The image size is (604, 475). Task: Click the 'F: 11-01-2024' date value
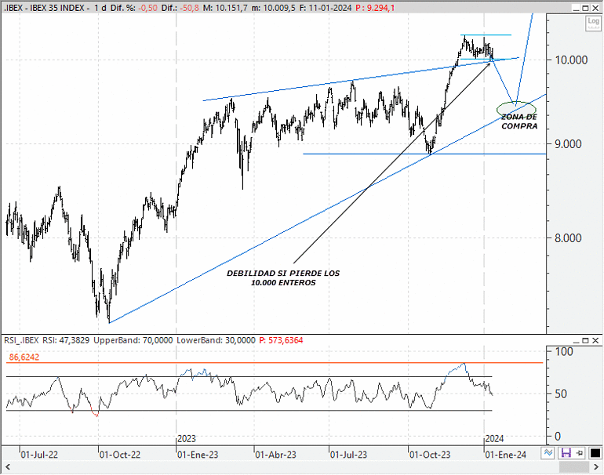coord(326,8)
